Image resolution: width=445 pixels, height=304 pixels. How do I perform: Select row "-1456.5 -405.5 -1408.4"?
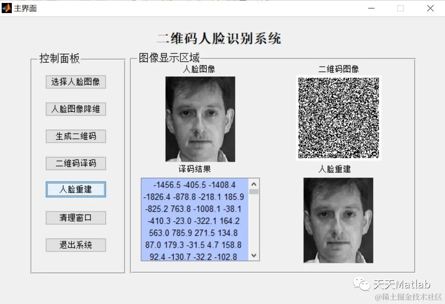[195, 185]
